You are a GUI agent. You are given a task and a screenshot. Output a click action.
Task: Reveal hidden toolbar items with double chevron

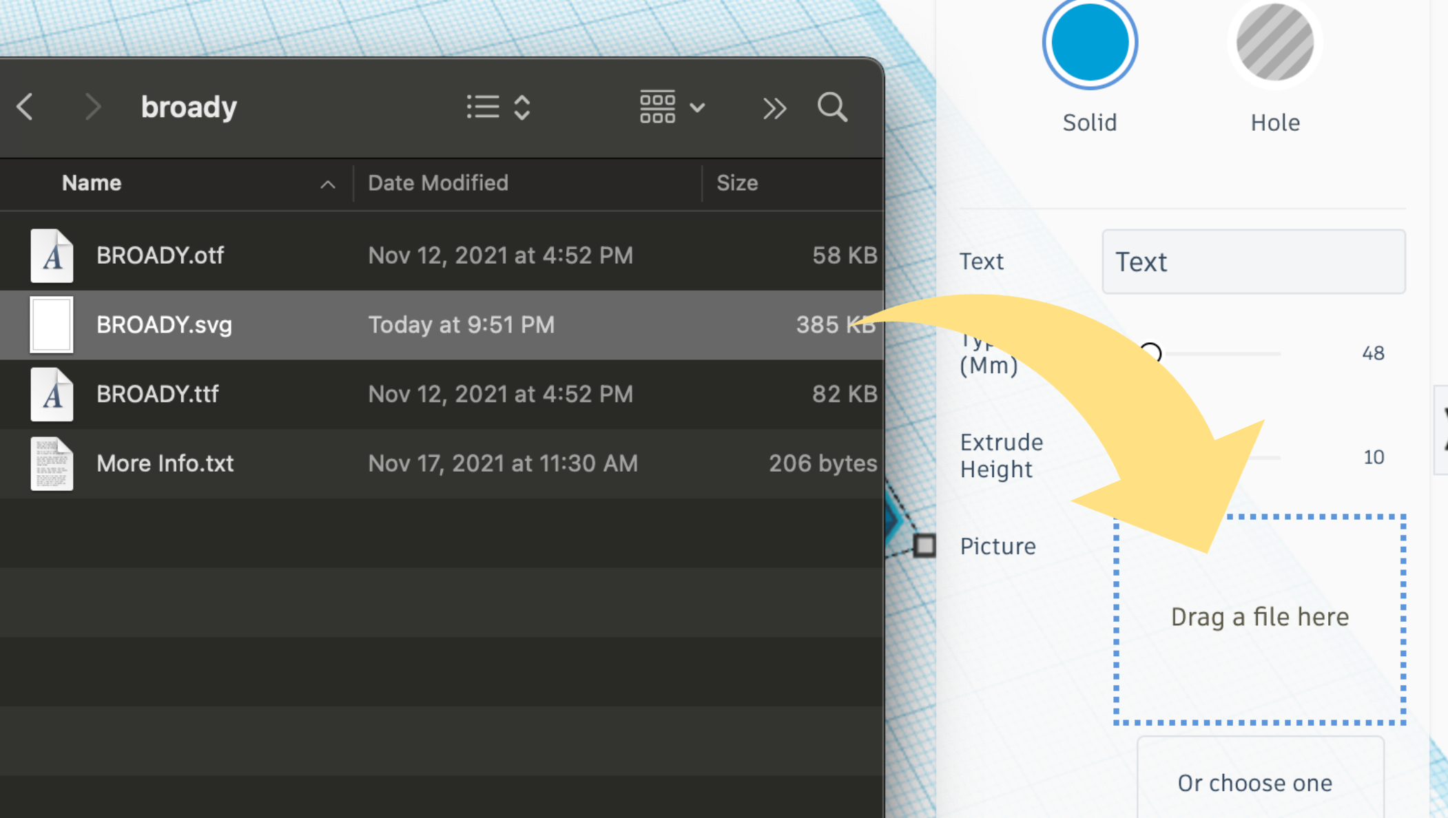[x=774, y=108]
